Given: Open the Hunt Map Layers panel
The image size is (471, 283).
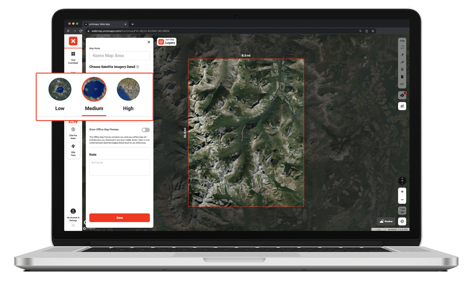Looking at the screenshot, I should (x=167, y=42).
